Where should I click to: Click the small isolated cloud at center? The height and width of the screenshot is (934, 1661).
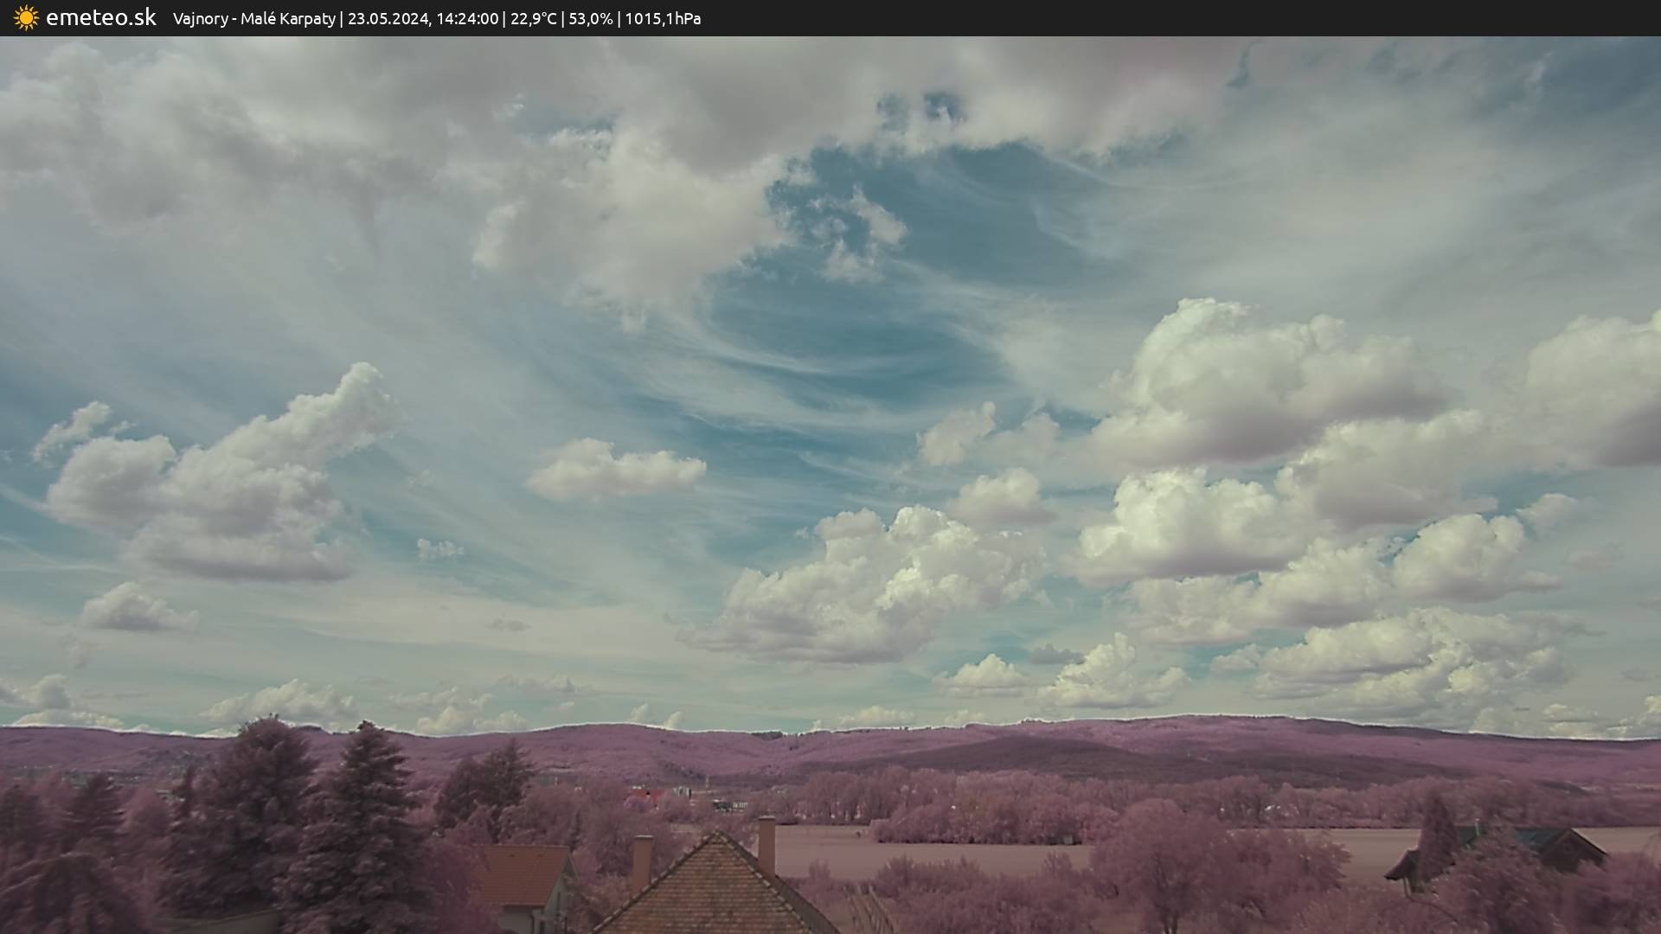(614, 470)
